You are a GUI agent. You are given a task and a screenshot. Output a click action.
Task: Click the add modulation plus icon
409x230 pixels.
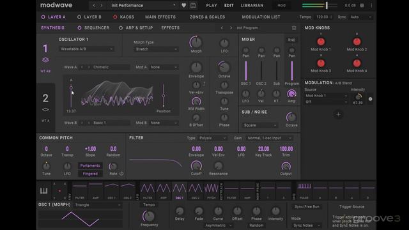338,114
